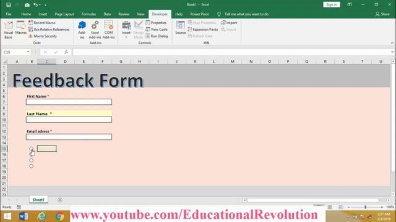
Task: Expand the Name Box dropdown
Action: [x=28, y=52]
